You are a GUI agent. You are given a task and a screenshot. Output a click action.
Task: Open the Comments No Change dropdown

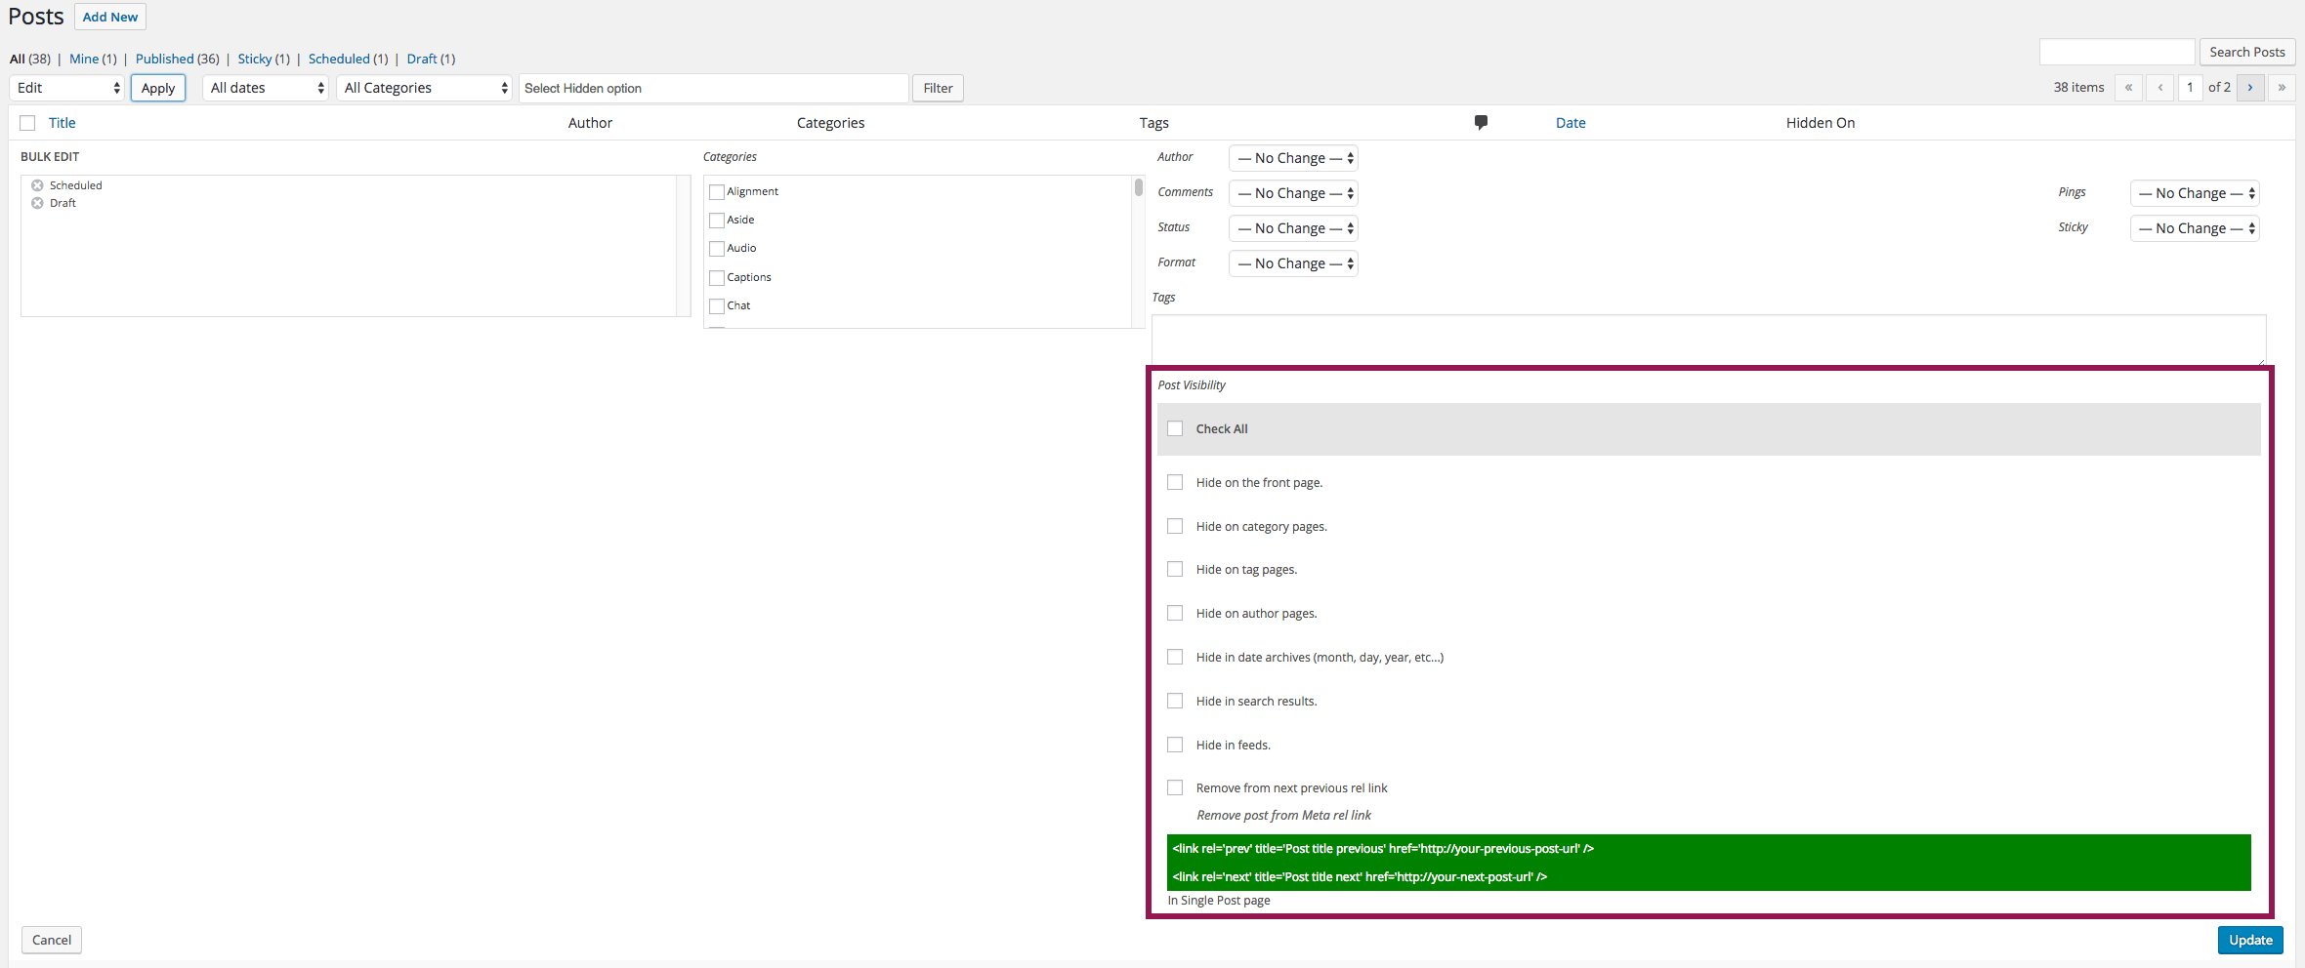(x=1294, y=193)
